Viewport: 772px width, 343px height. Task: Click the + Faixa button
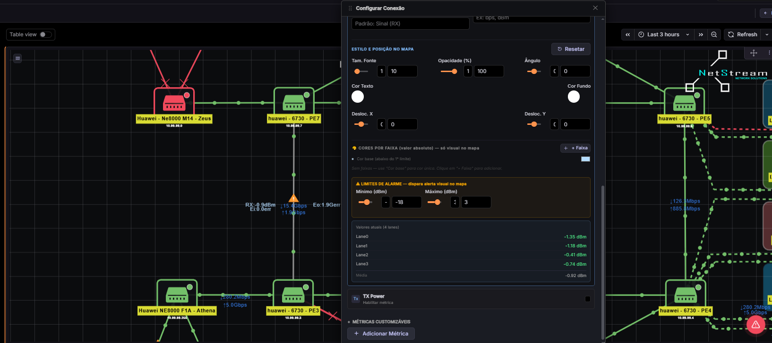[x=575, y=148]
